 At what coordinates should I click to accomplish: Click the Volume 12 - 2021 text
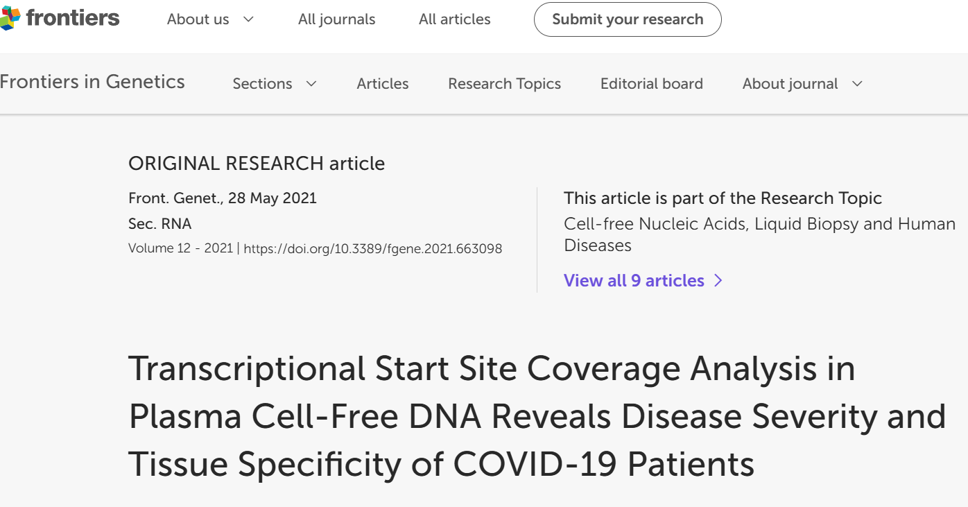[180, 248]
